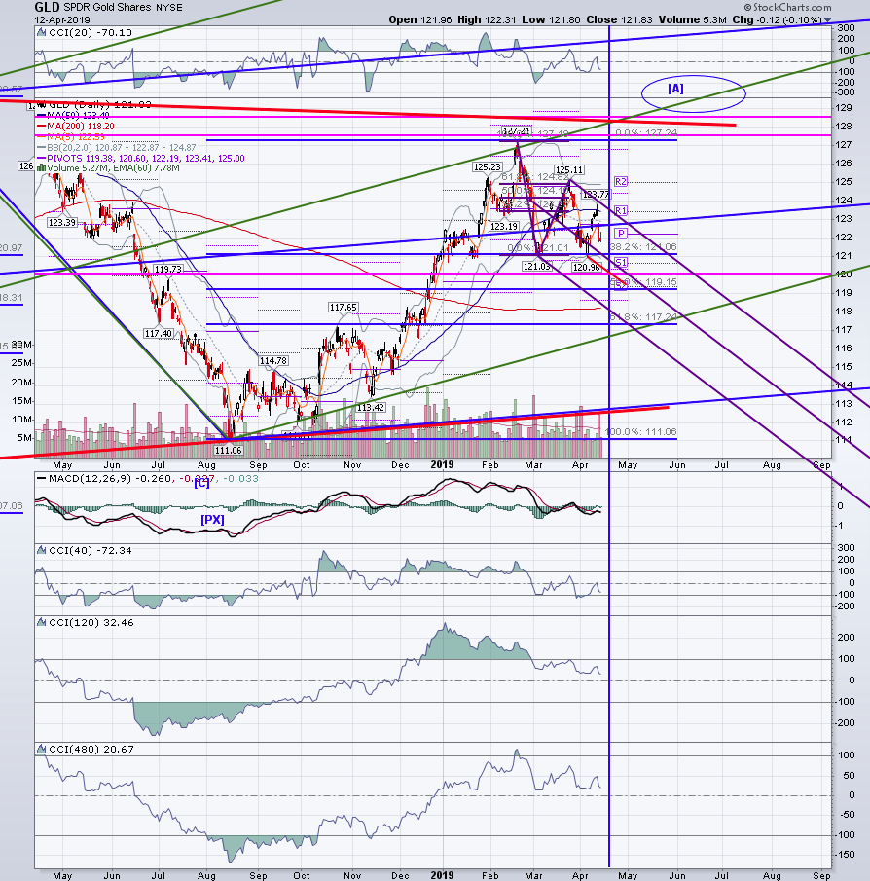The width and height of the screenshot is (870, 881).
Task: Click the GLD ticker symbol in header
Action: pyautogui.click(x=48, y=8)
